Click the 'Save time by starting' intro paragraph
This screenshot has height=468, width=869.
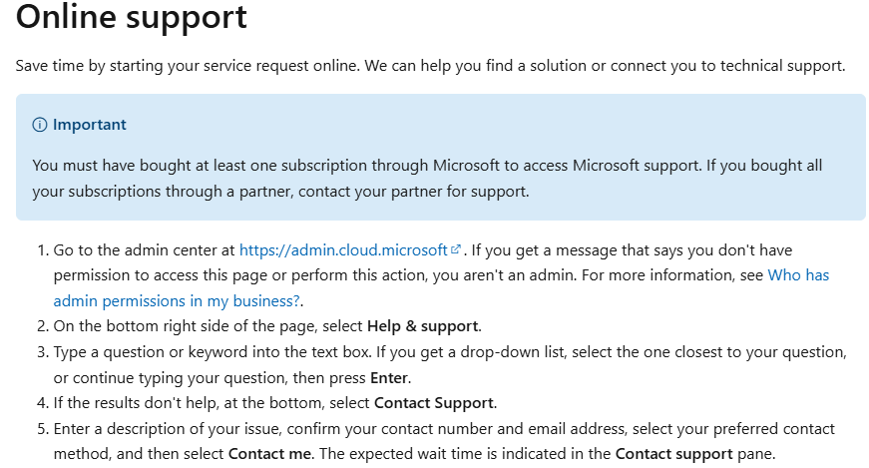pyautogui.click(x=430, y=66)
